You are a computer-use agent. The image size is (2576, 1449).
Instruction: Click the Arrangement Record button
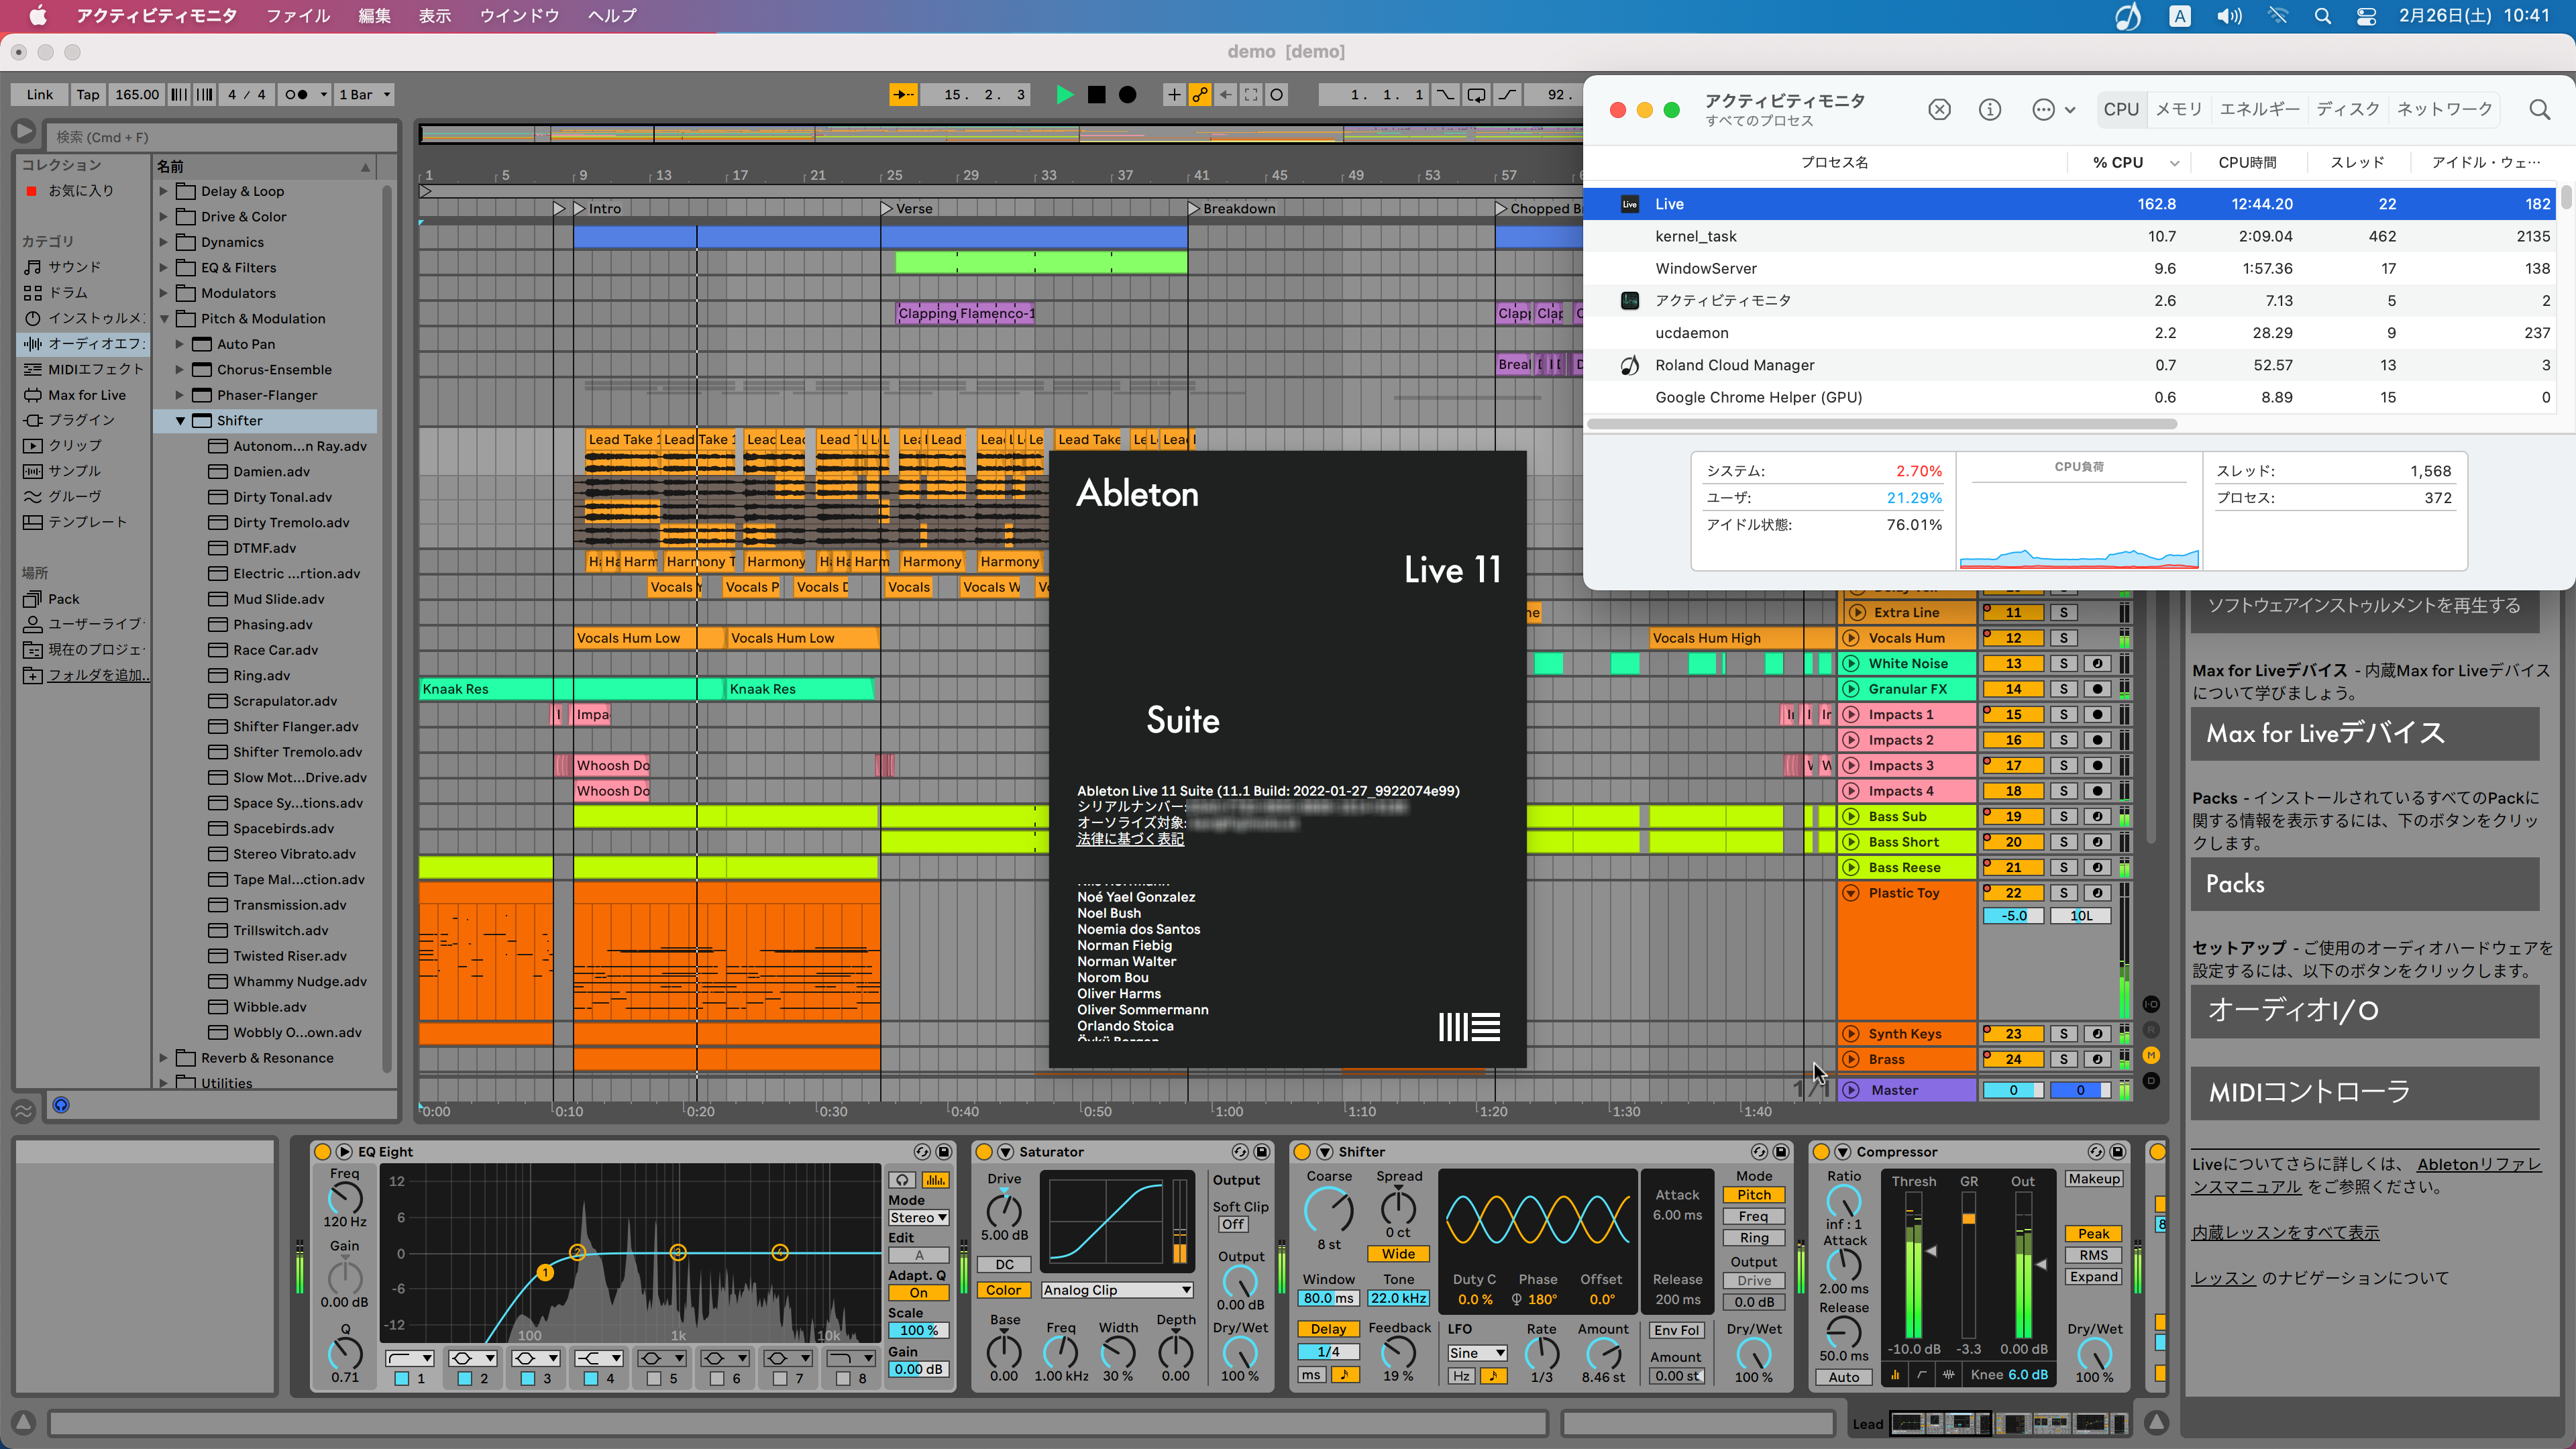1128,95
